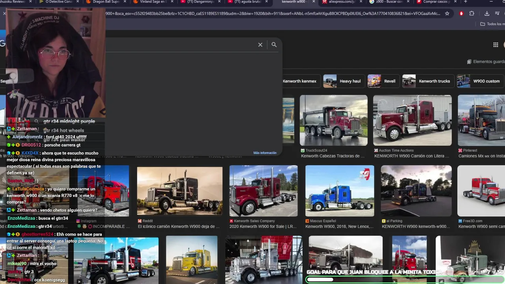Click the ghosttorres524 chat username
Screen dimensions: 505x284
(37, 234)
